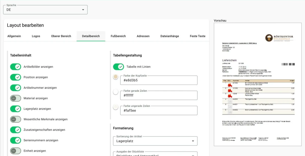Edit Farbe gerade Zeilen hex field
The width and height of the screenshot is (305, 156).
158,95
